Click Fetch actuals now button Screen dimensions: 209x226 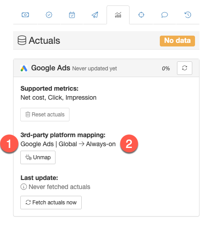point(51,203)
